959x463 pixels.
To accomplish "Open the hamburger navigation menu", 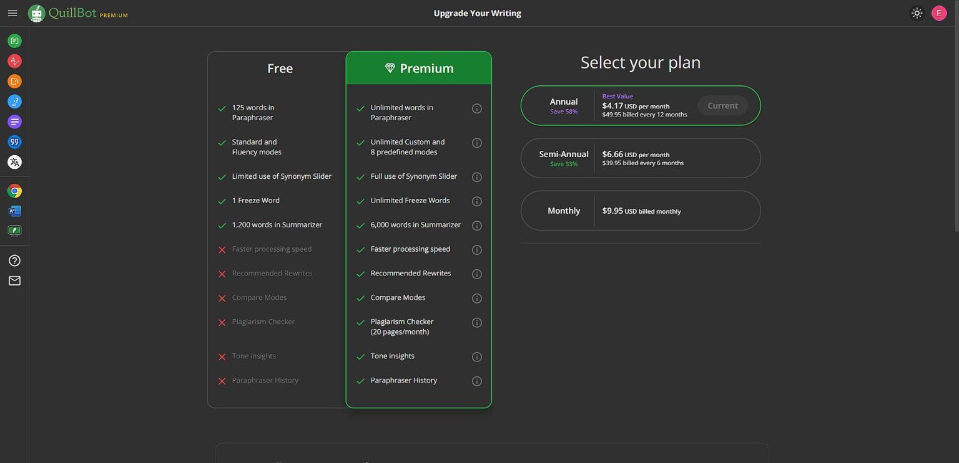I will click(x=12, y=13).
